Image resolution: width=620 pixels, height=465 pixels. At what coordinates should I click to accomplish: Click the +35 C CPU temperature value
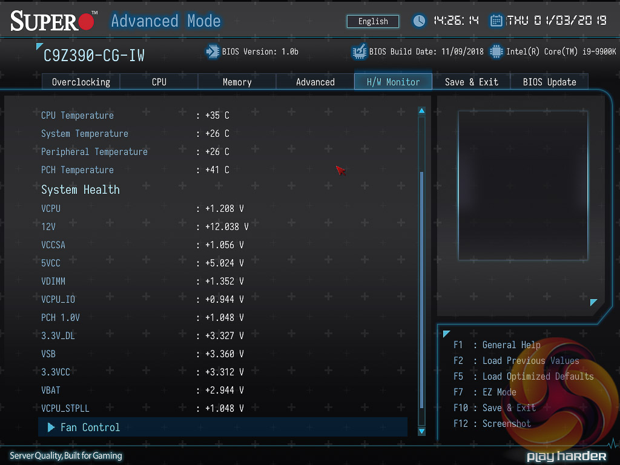click(x=217, y=115)
